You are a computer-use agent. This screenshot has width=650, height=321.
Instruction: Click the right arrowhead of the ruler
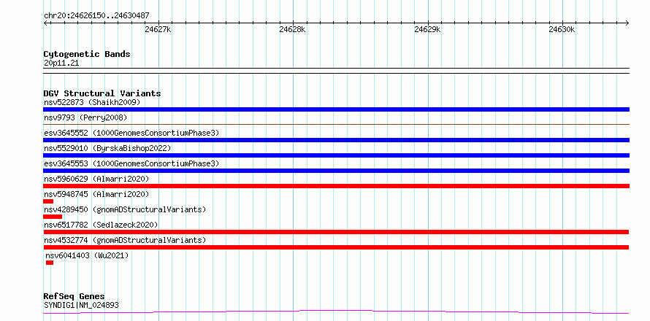627,23
